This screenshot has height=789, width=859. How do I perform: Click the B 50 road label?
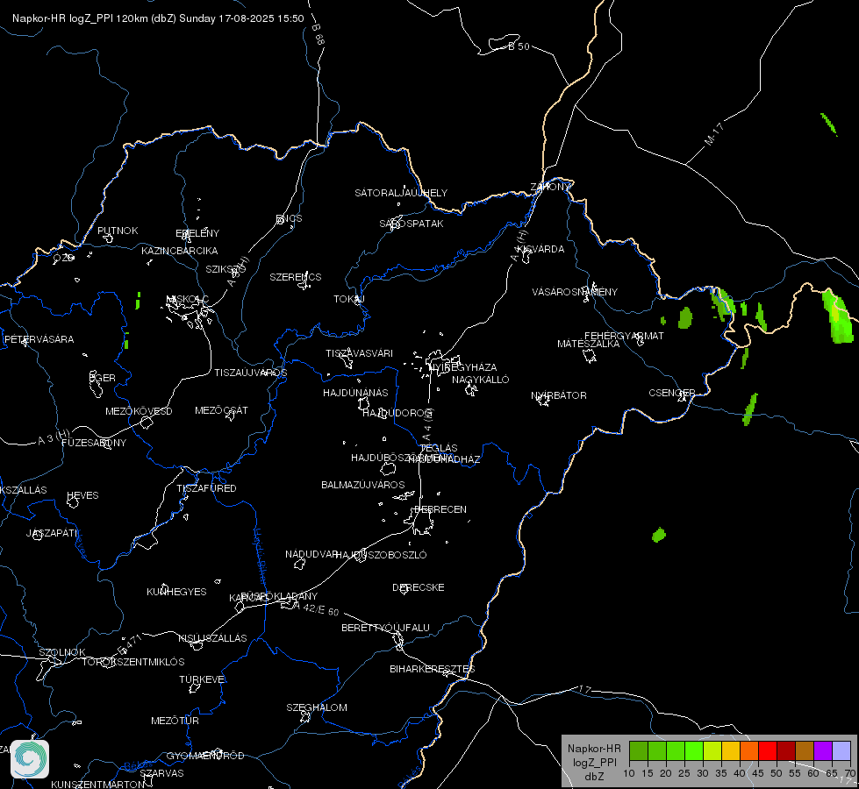(519, 46)
